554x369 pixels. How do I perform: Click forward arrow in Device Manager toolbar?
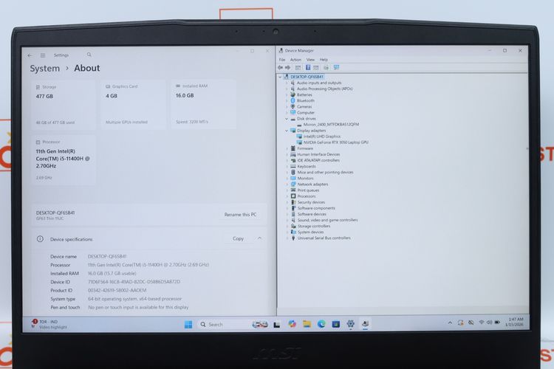(x=287, y=67)
